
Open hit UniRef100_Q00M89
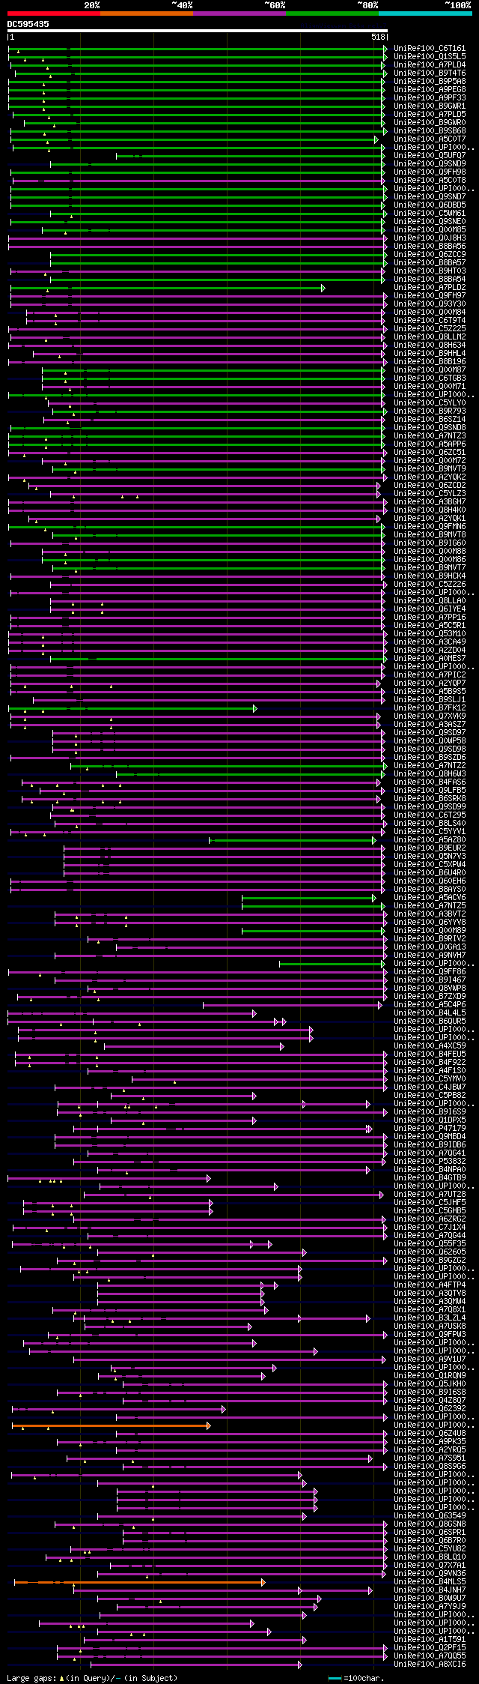(x=430, y=931)
